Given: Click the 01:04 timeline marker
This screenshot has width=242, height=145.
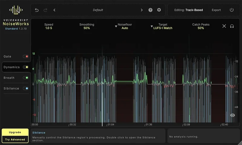Looking at the screenshot, I should [x=111, y=124].
